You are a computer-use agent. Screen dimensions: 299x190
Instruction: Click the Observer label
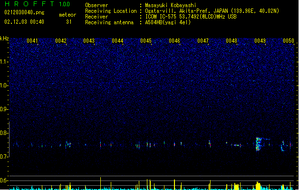[x=96, y=5]
